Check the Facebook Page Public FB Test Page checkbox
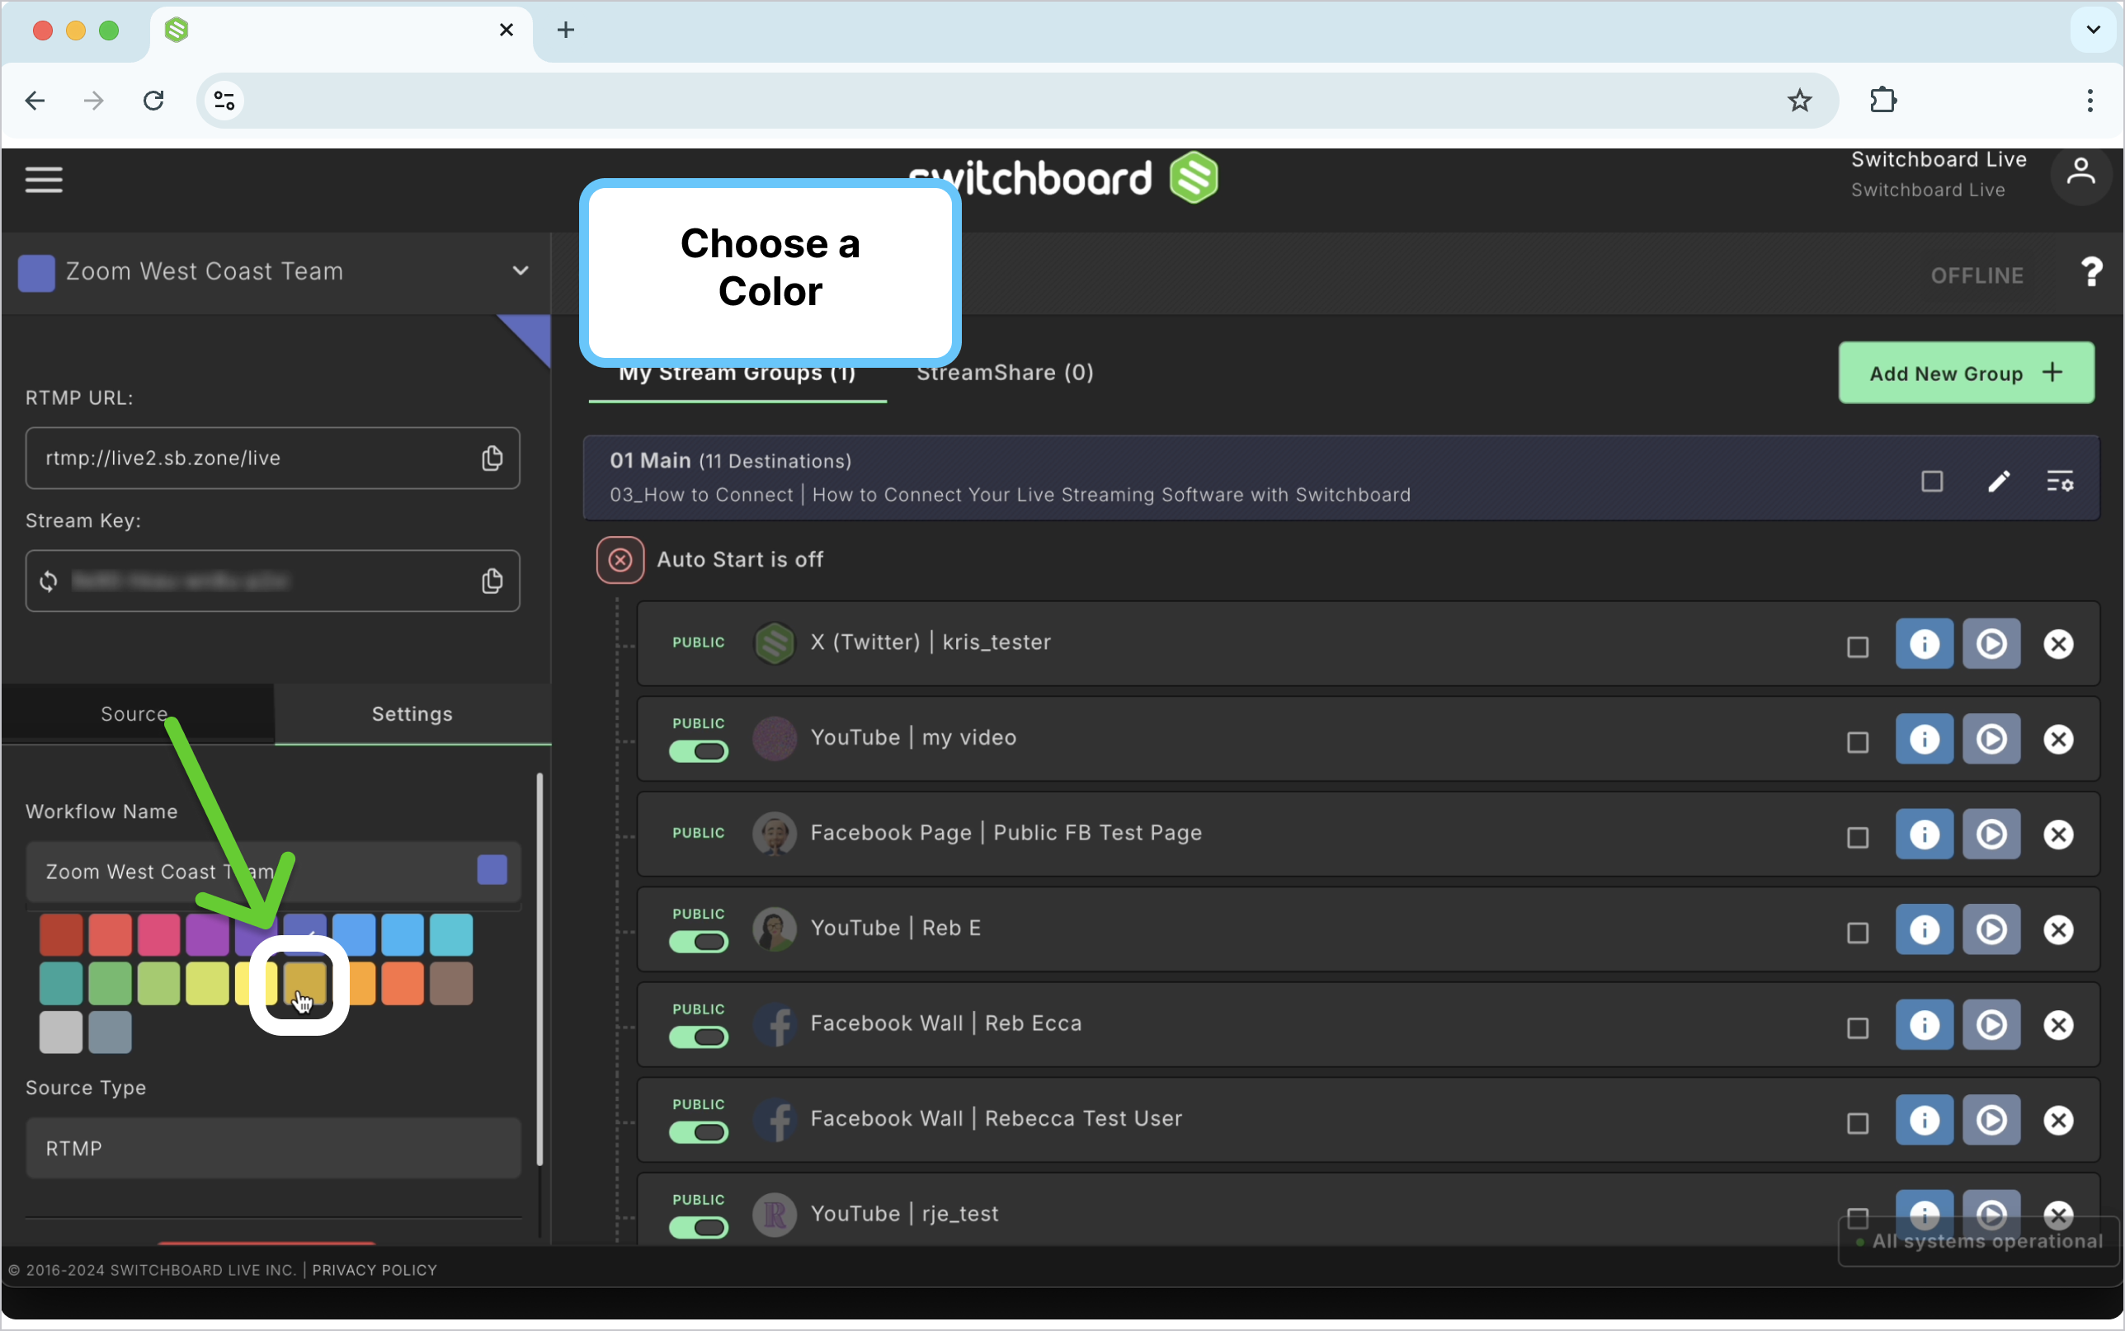Screen dimensions: 2125x1331 click(1857, 837)
